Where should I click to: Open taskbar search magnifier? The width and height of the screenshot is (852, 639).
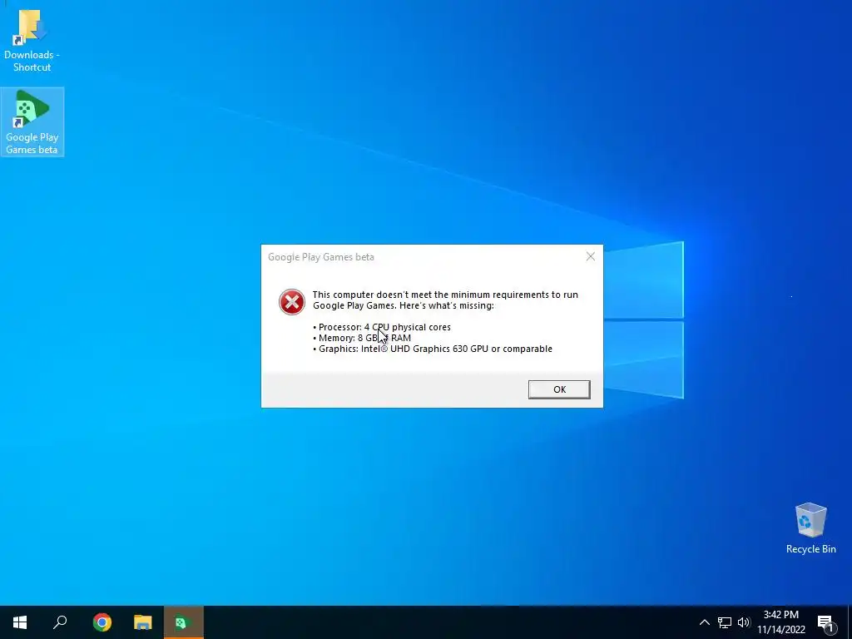coord(60,622)
